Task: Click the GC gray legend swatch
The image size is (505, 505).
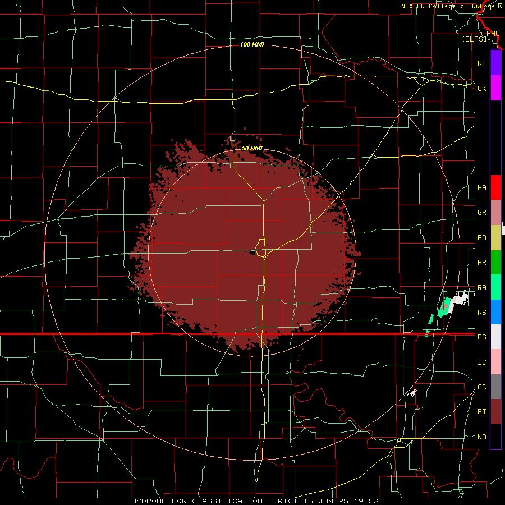Action: (495, 387)
